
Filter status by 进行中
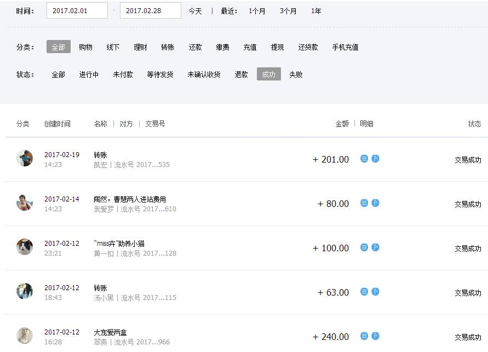click(x=89, y=74)
